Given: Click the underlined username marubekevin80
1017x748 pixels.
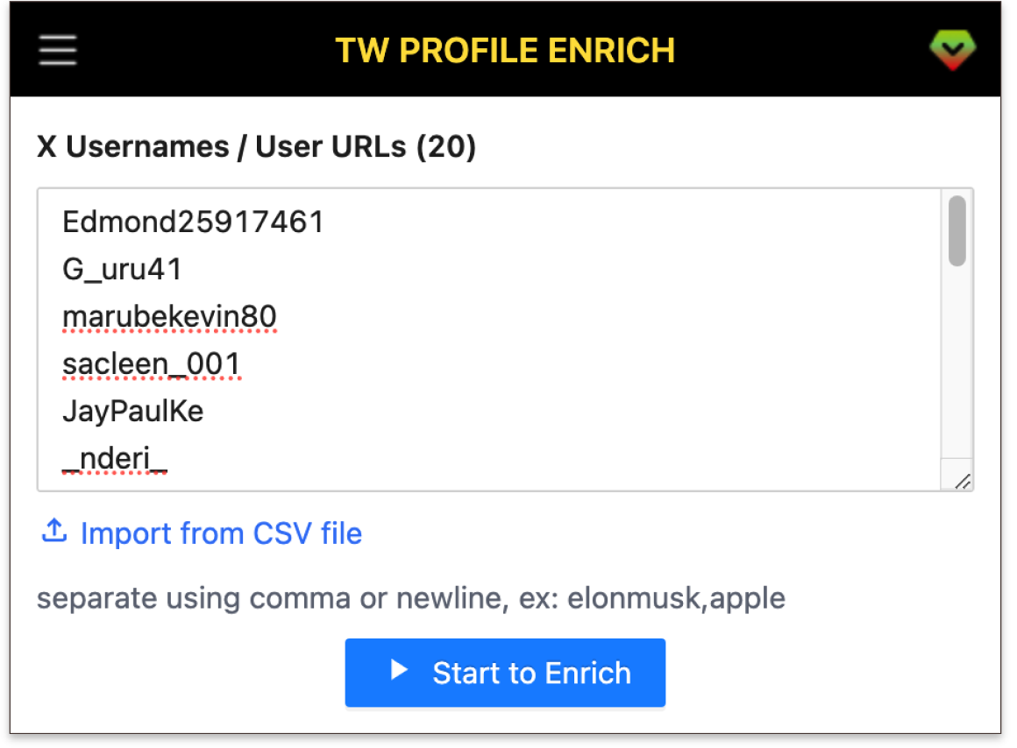Looking at the screenshot, I should coord(170,316).
